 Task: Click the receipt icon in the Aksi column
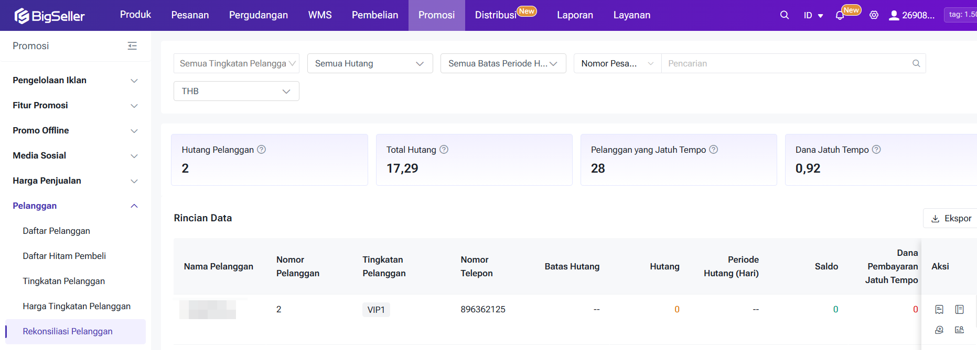939,309
